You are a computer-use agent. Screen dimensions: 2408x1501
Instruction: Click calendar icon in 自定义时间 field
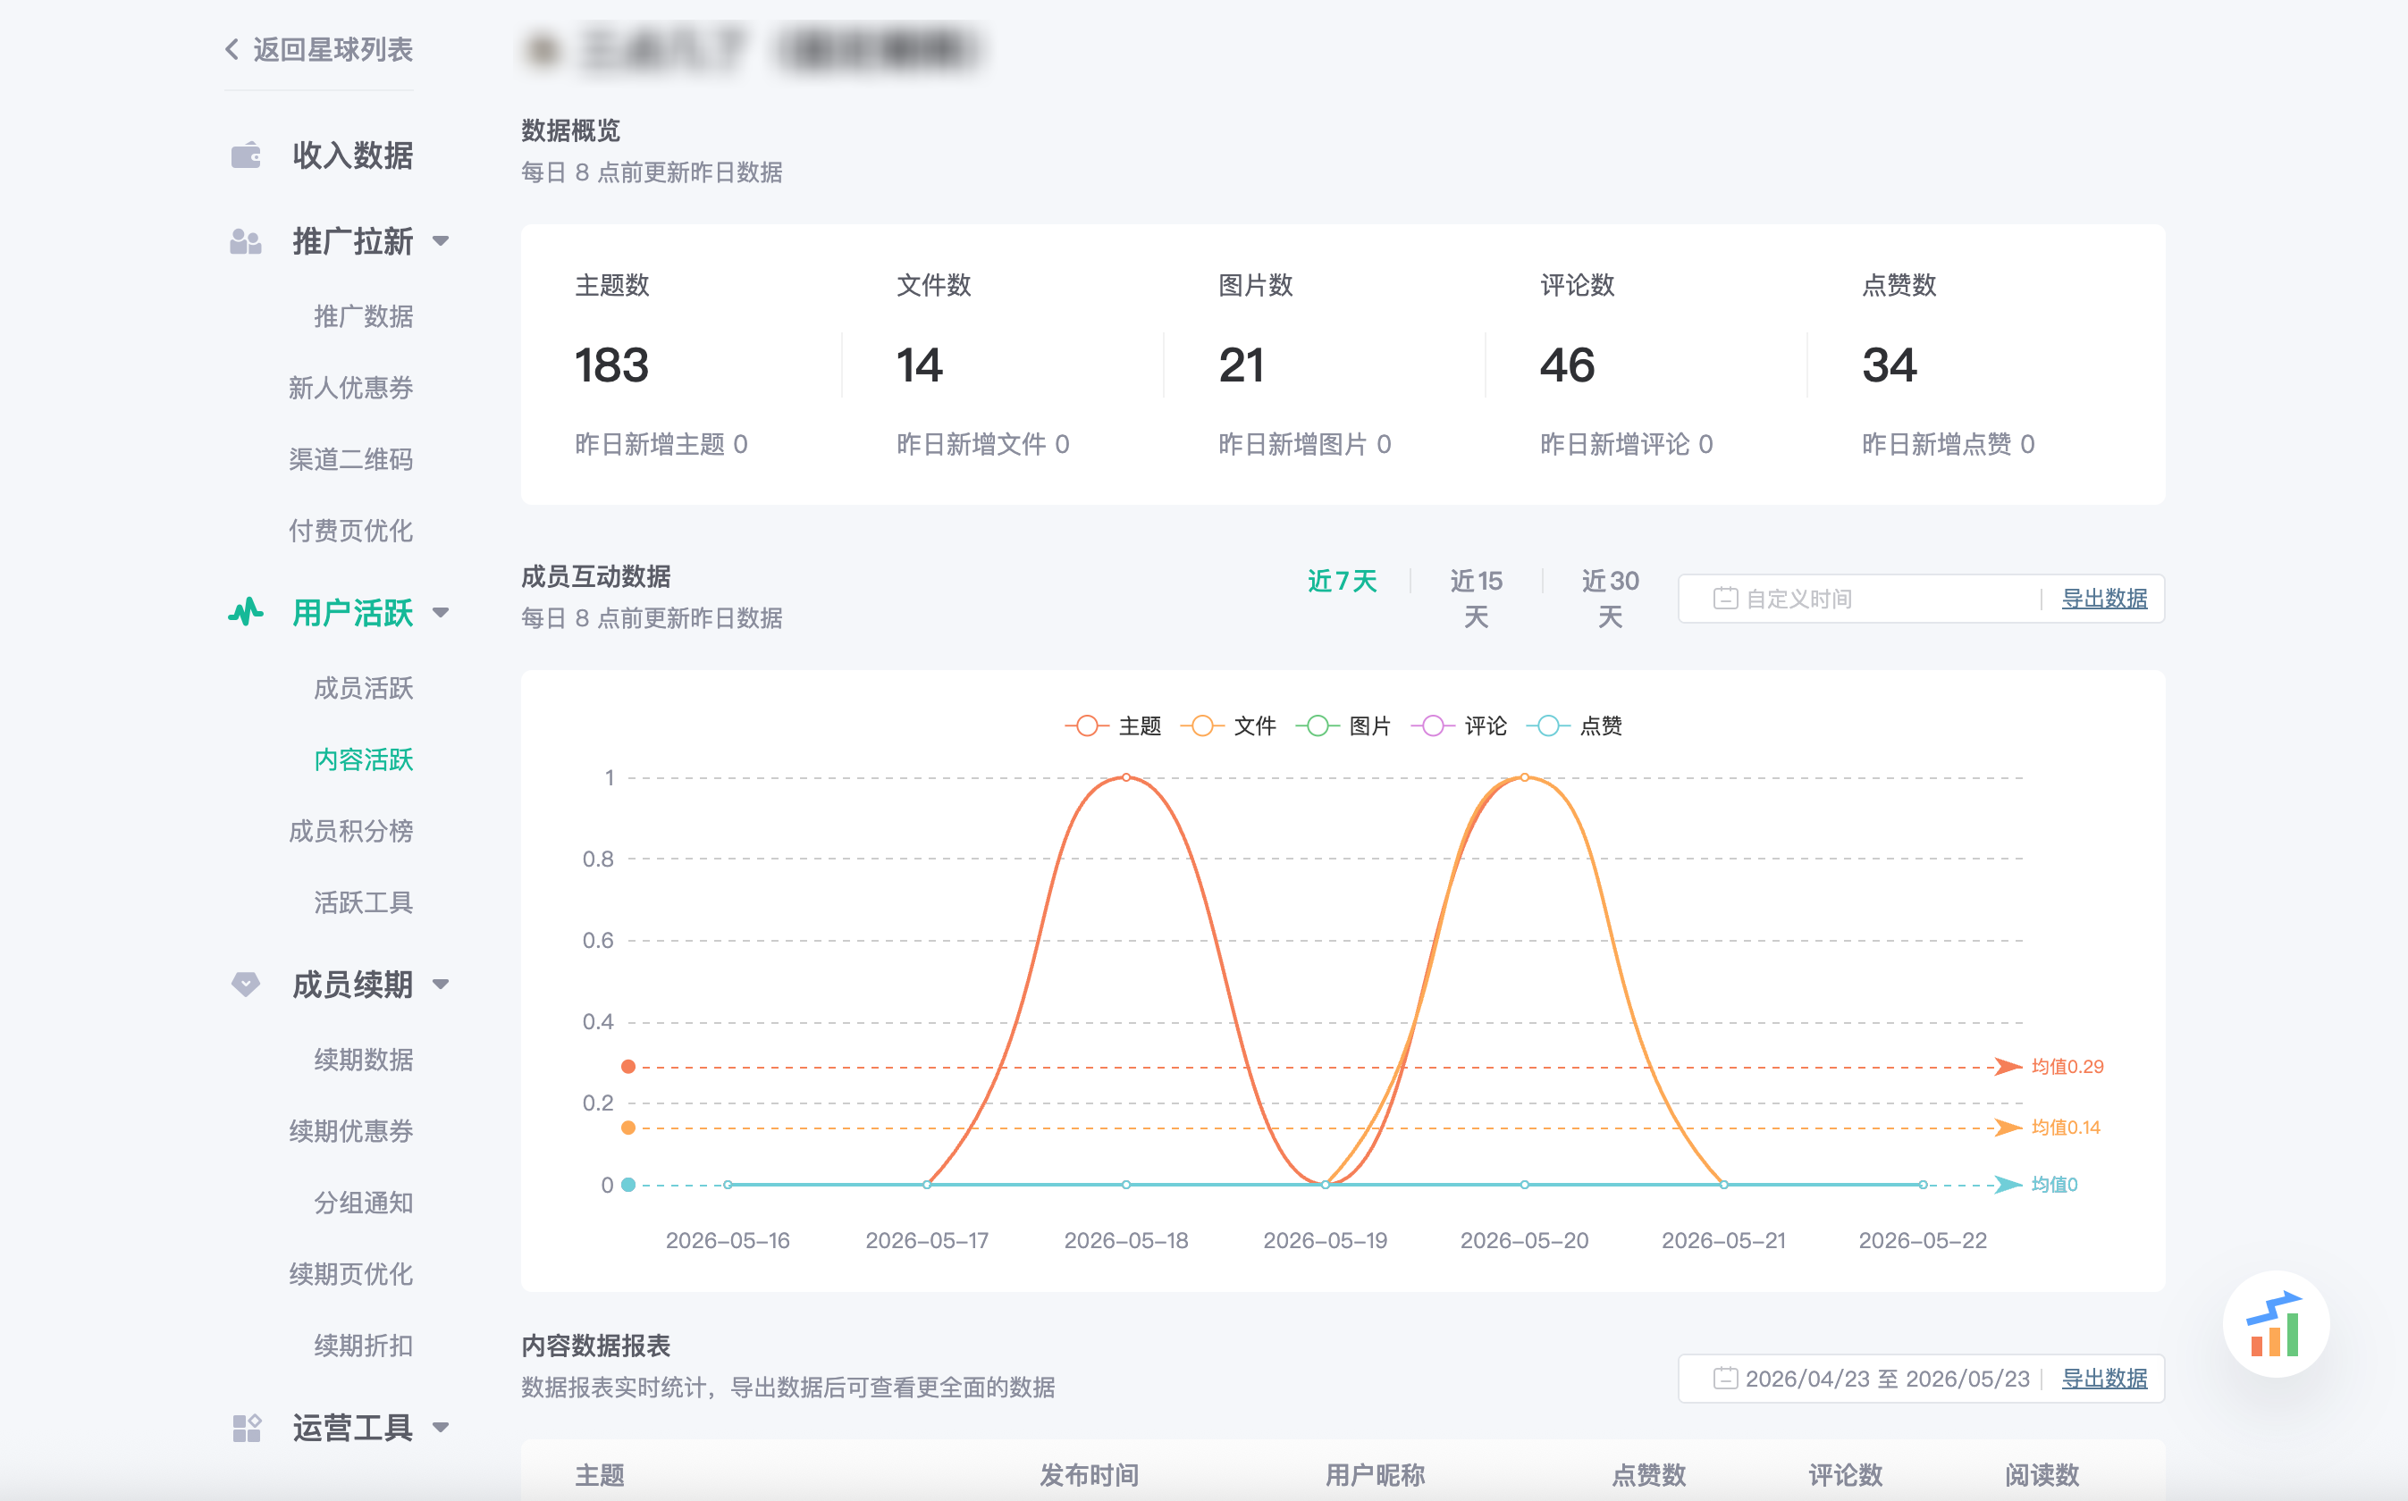pyautogui.click(x=1726, y=599)
